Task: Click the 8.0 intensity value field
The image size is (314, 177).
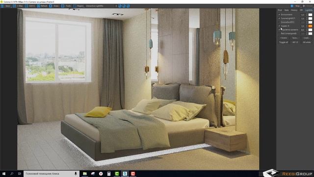Action: click(303, 29)
